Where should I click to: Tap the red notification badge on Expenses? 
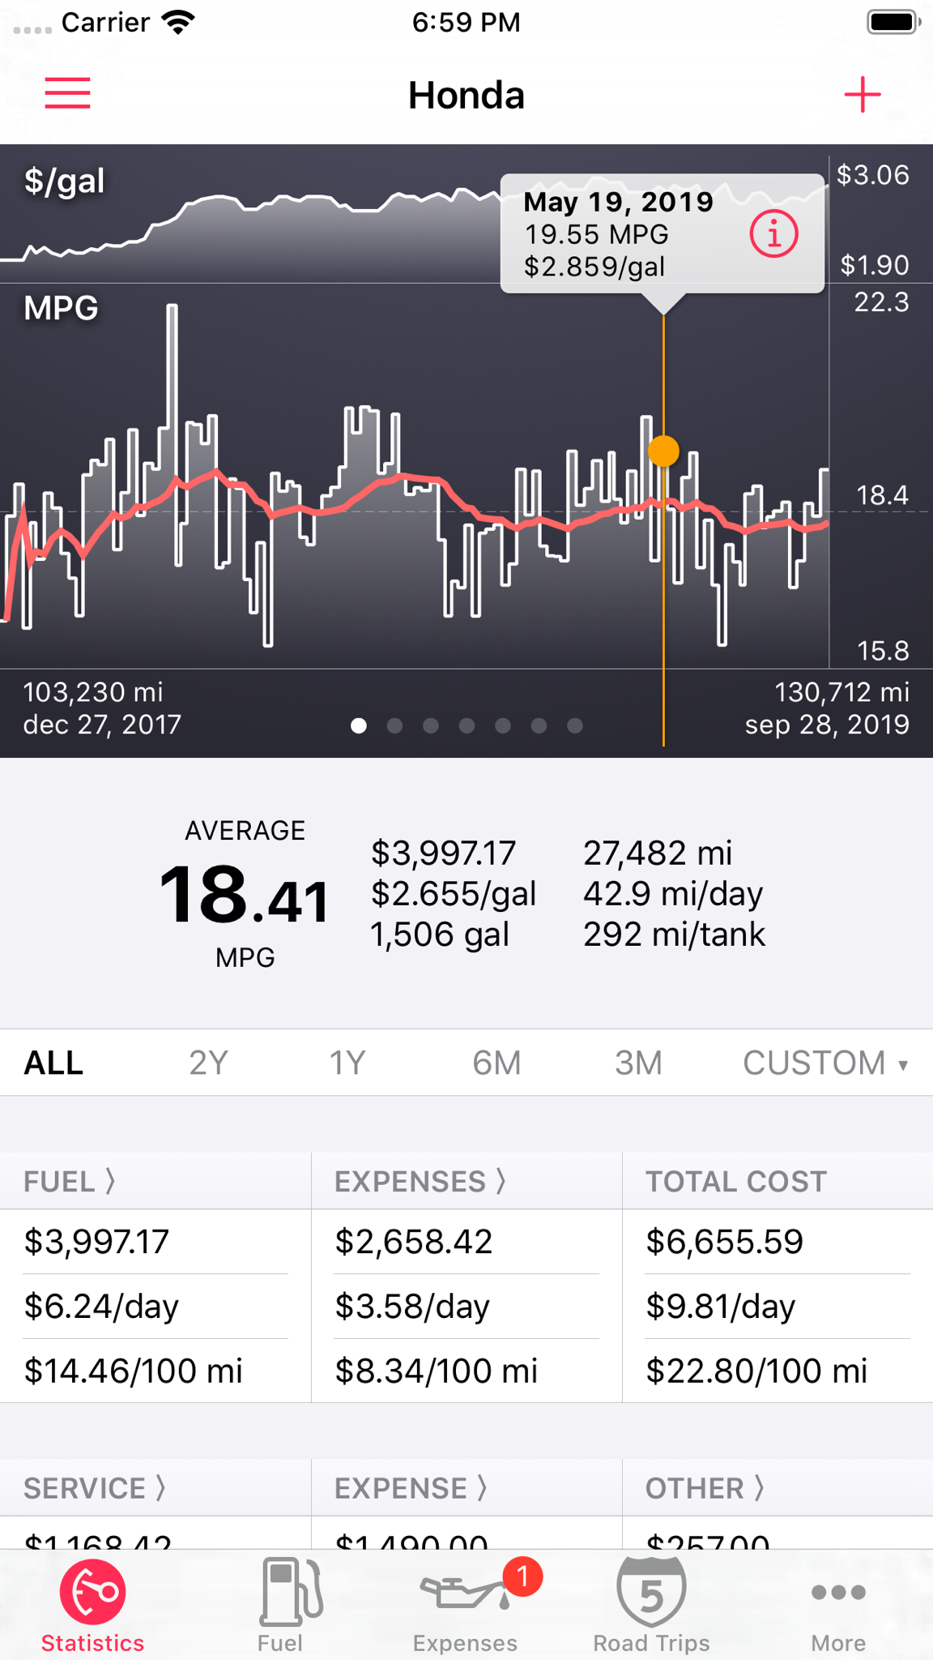point(522,1577)
